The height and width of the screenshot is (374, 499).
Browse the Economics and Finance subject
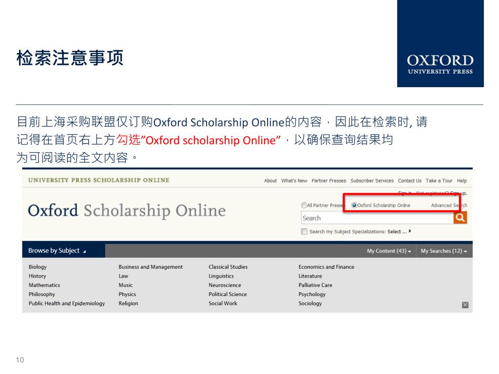pyautogui.click(x=326, y=267)
